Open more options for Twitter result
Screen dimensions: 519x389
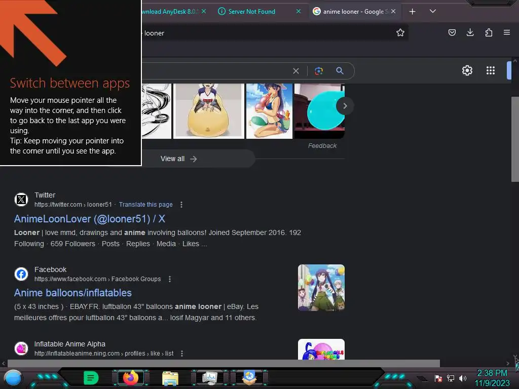point(181,205)
